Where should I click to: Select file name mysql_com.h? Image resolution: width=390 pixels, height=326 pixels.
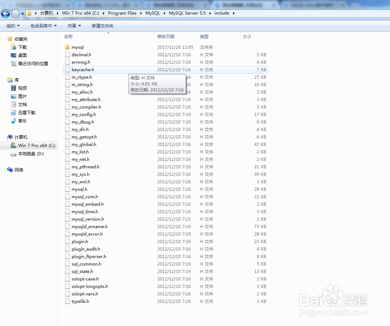pos(85,197)
